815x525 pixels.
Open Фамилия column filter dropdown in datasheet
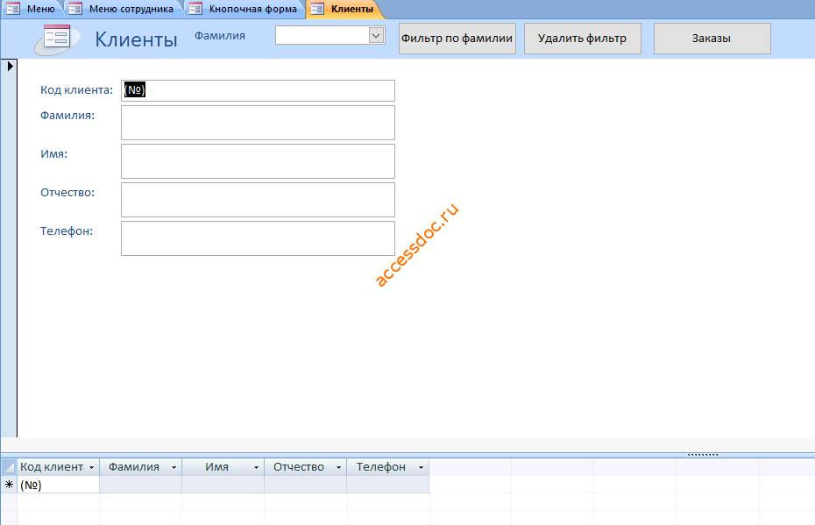click(174, 467)
